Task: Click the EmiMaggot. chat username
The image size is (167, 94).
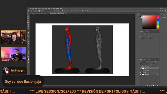Action: (18, 70)
